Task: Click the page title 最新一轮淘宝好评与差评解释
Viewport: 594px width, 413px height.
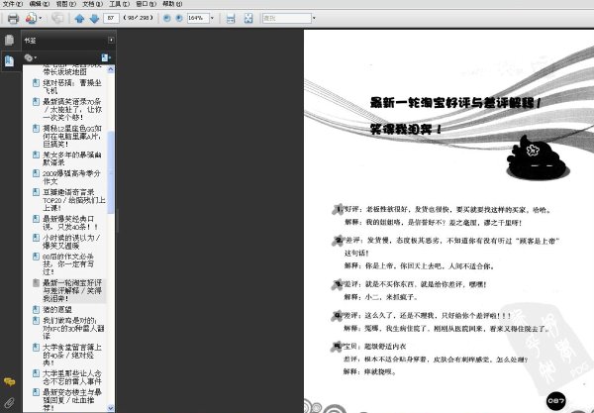Action: point(455,103)
